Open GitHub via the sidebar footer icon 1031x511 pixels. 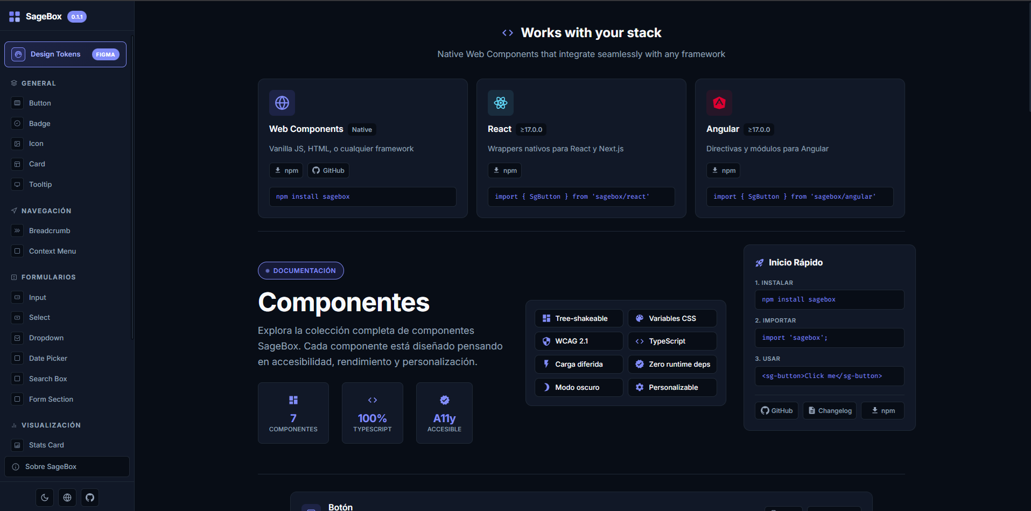pyautogui.click(x=89, y=497)
